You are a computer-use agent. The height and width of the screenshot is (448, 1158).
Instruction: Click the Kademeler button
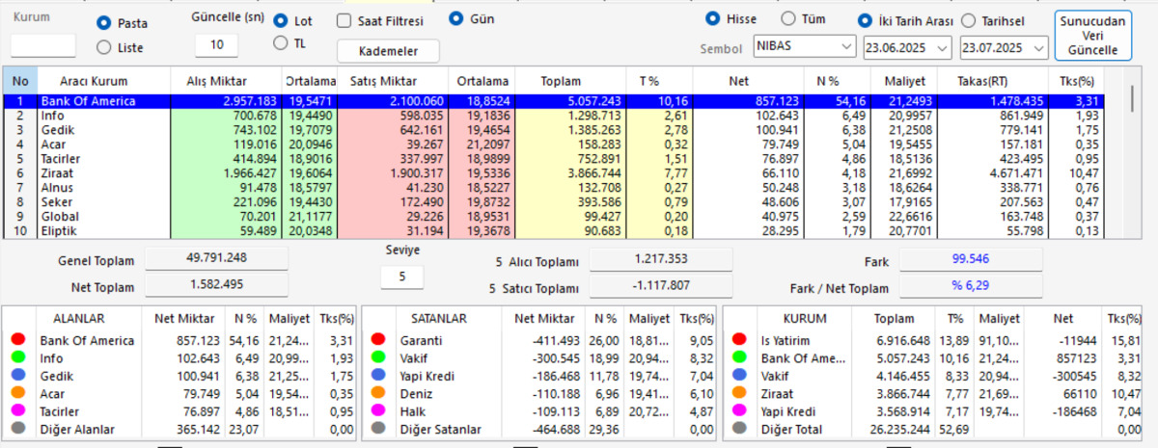click(388, 51)
